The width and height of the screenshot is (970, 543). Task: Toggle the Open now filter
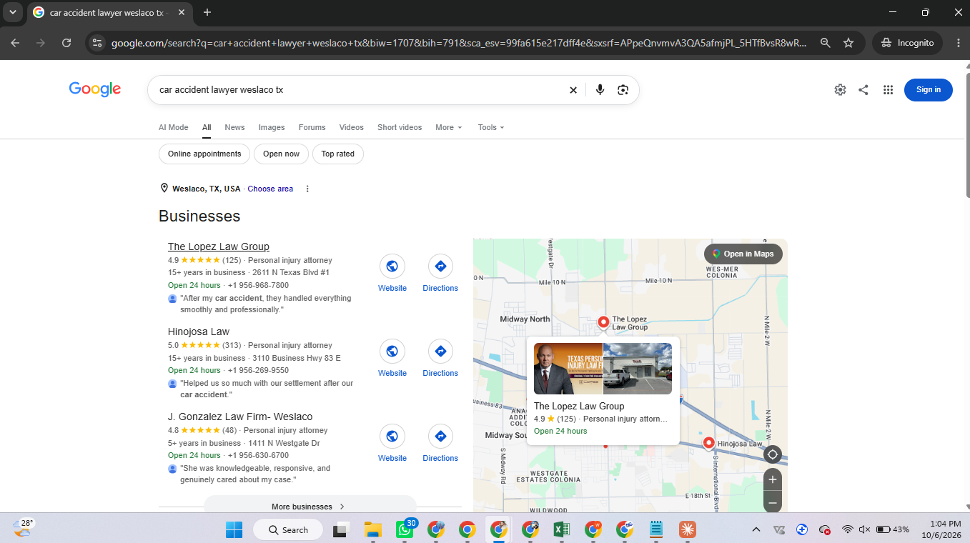point(281,154)
